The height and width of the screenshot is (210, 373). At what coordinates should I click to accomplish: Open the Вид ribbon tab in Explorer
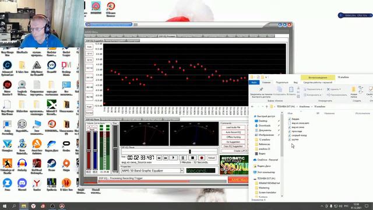coord(295,82)
